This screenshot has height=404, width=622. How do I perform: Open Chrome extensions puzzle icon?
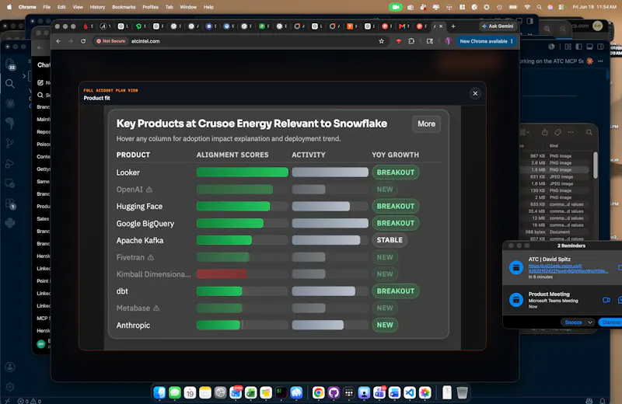click(x=411, y=41)
